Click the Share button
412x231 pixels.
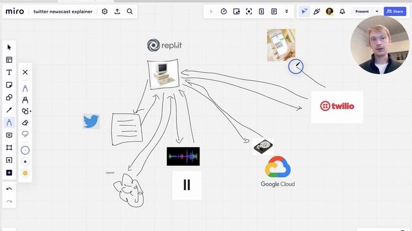(x=395, y=12)
